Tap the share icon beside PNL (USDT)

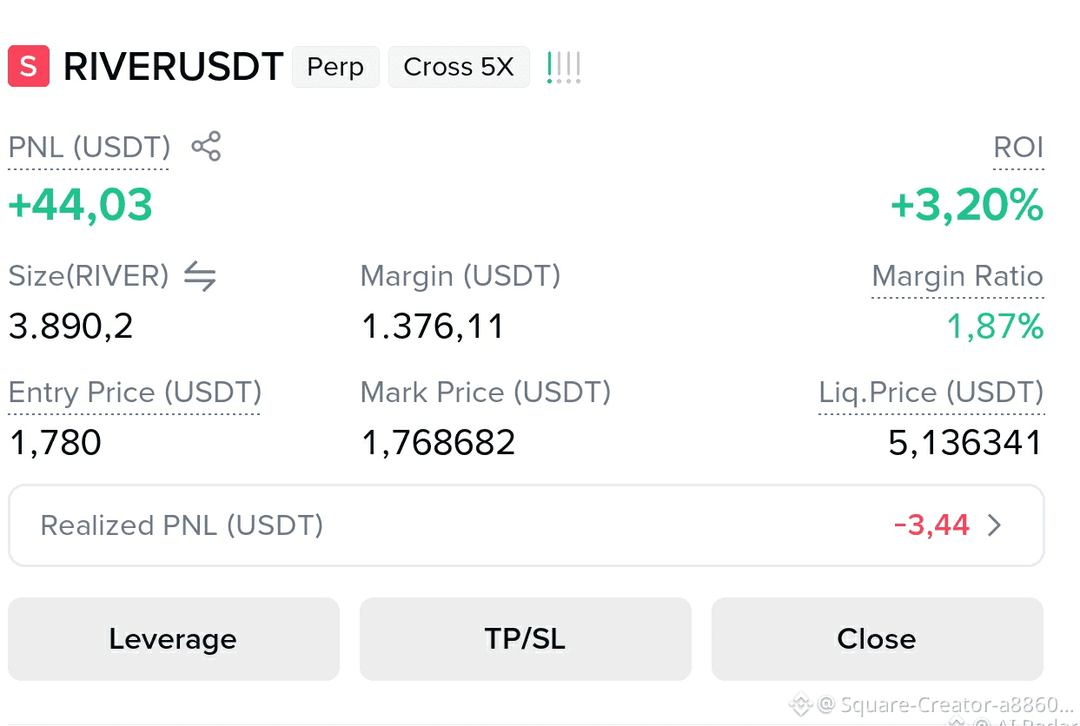point(206,147)
